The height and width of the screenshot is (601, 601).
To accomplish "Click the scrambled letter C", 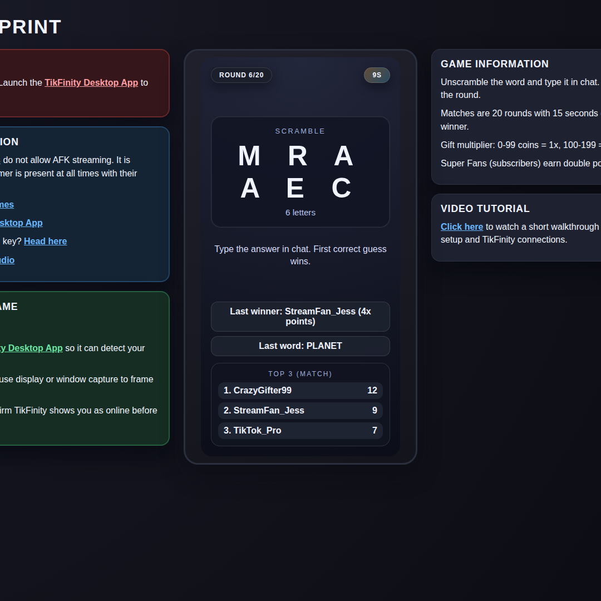I will [341, 188].
